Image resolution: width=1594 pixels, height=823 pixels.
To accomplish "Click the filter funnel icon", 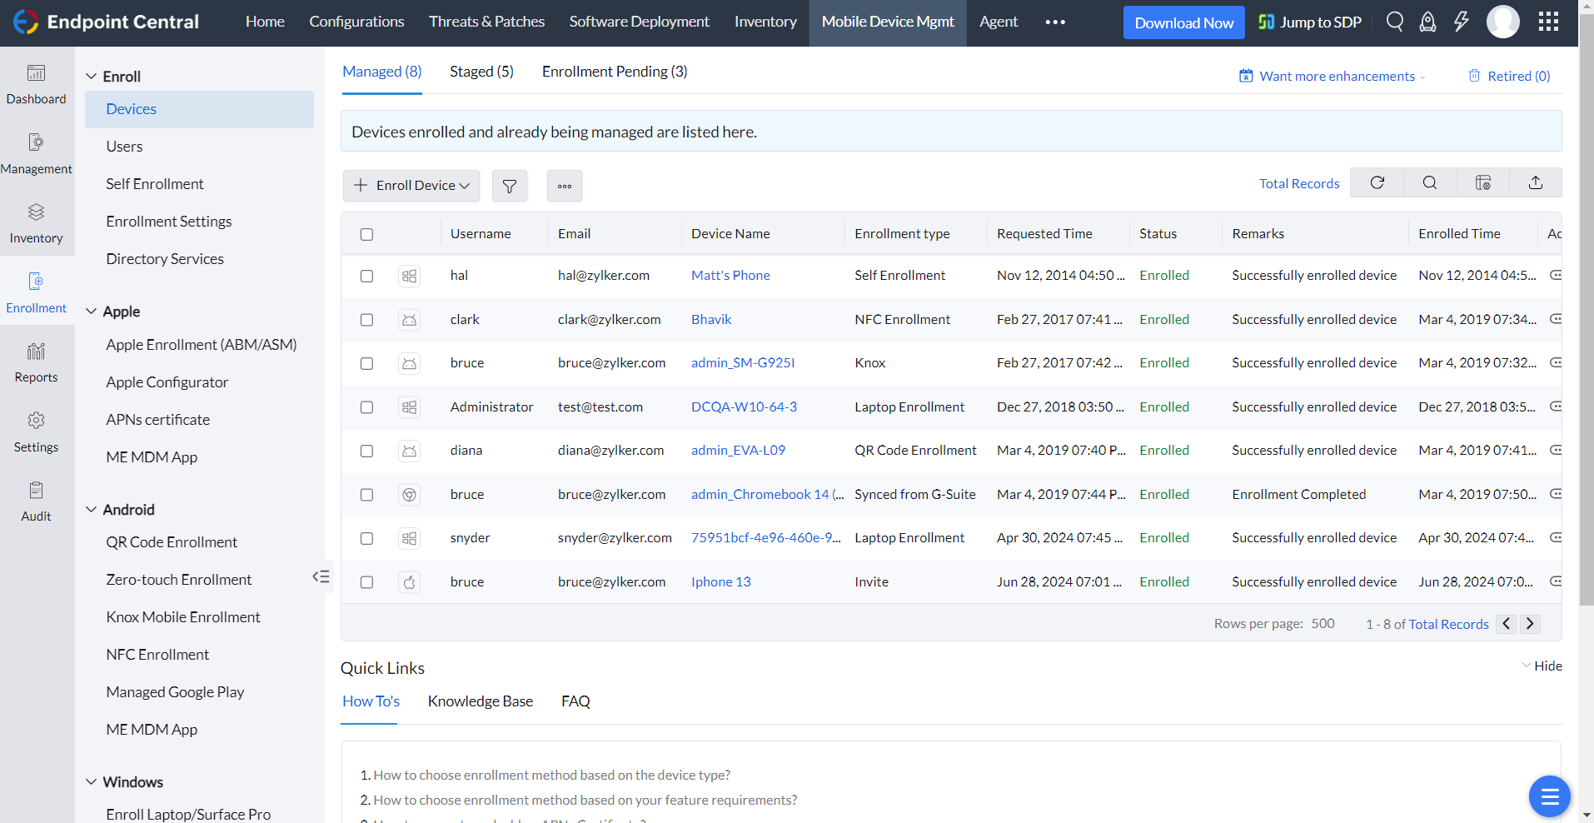I will 510,186.
